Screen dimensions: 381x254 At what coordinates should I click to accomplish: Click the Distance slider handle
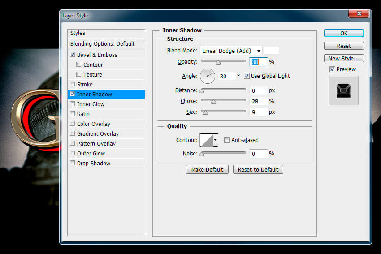point(201,91)
